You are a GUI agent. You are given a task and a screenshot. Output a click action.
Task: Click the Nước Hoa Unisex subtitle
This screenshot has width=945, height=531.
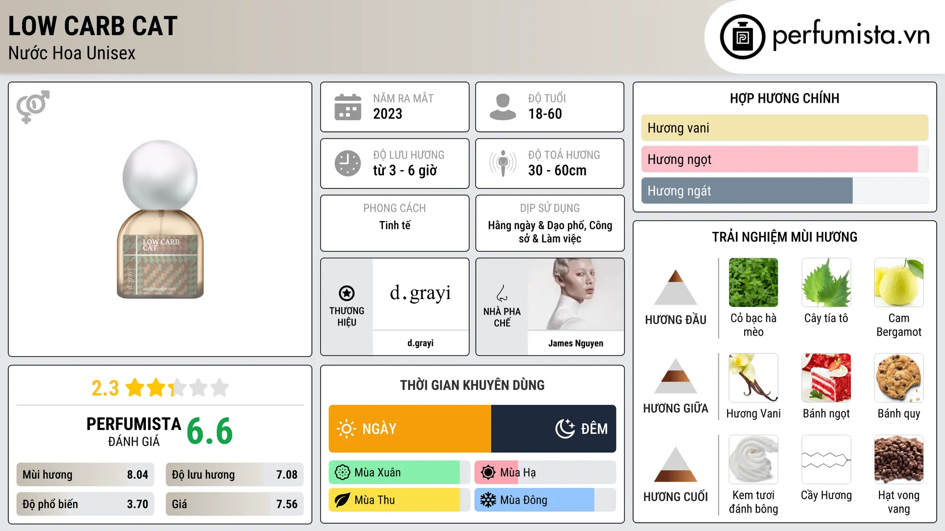(x=72, y=53)
